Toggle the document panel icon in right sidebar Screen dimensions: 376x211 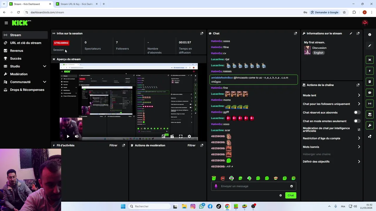(370, 82)
